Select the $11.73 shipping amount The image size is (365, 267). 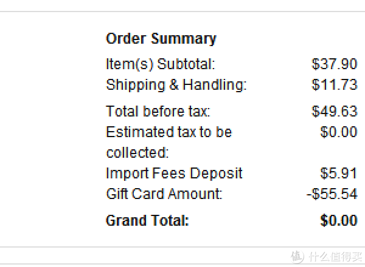pos(334,84)
